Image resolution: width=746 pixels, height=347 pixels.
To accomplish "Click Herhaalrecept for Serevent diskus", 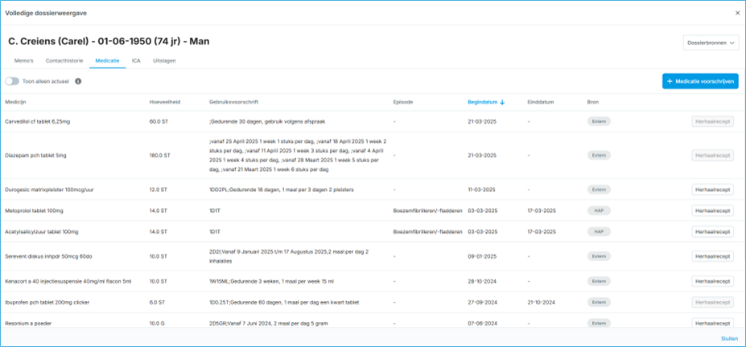I will pyautogui.click(x=712, y=257).
